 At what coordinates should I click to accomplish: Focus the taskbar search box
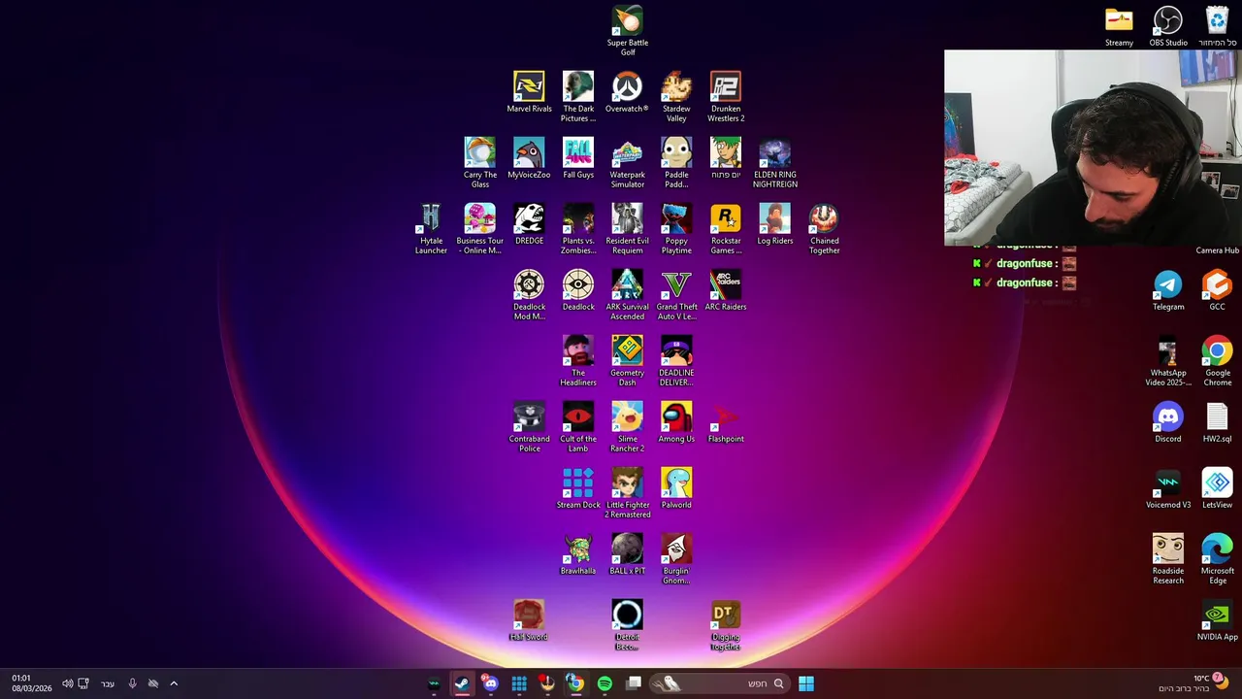click(719, 683)
